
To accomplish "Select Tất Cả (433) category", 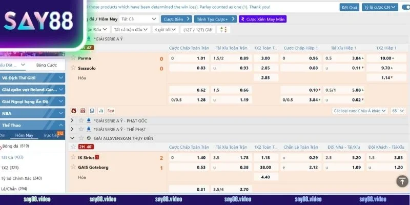I will pos(12,157).
